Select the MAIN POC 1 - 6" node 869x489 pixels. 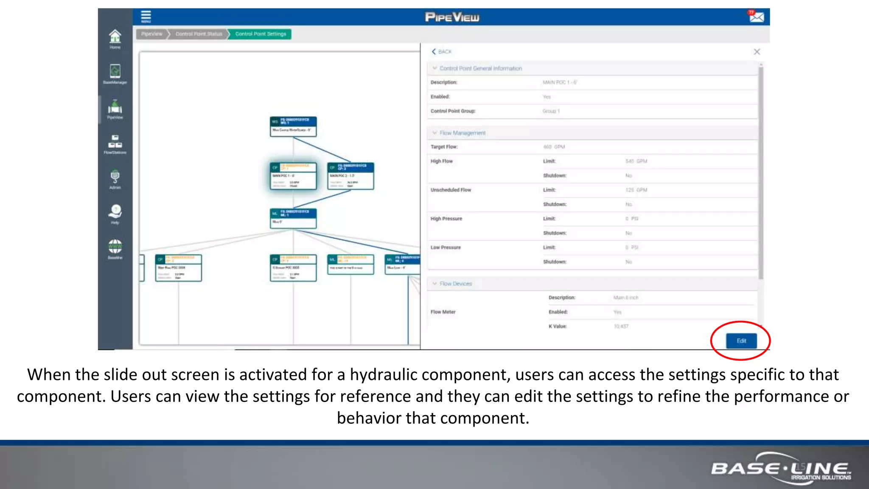[x=293, y=176]
